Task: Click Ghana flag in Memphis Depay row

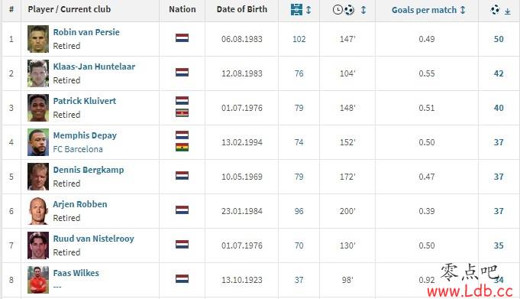Action: (x=182, y=147)
